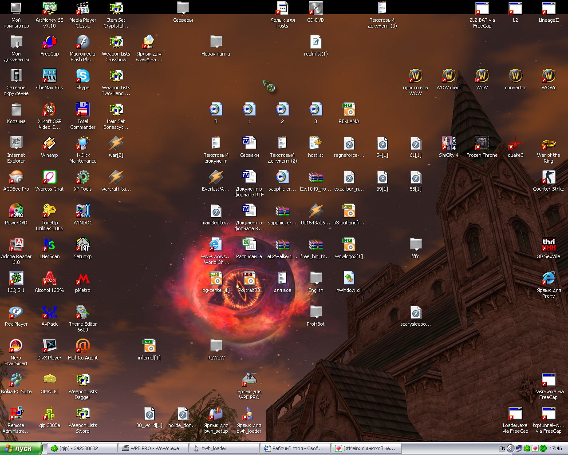The width and height of the screenshot is (568, 455).
Task: Select the War of the Ring shortcut
Action: coord(548,150)
